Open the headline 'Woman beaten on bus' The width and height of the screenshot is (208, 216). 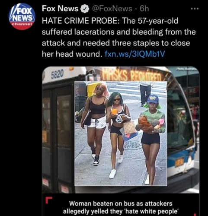point(121,207)
